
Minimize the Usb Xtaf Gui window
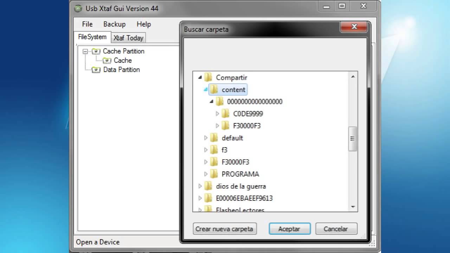coord(326,6)
